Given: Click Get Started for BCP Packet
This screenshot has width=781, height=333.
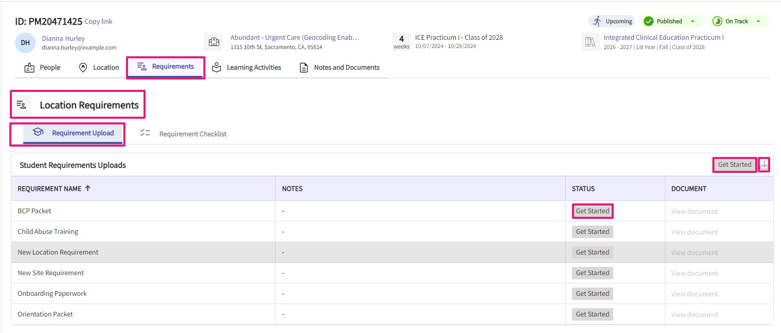Looking at the screenshot, I should point(592,211).
